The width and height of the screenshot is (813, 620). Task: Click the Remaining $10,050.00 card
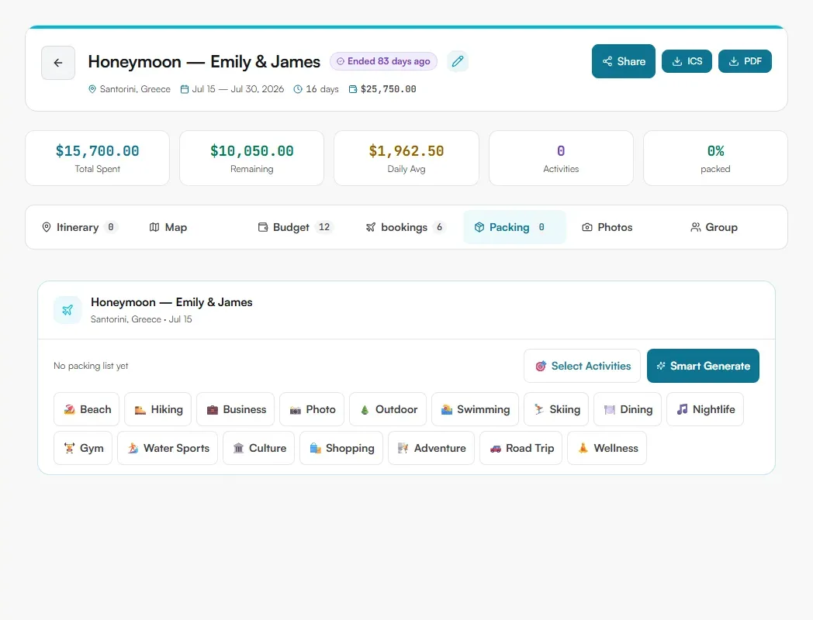coord(252,158)
